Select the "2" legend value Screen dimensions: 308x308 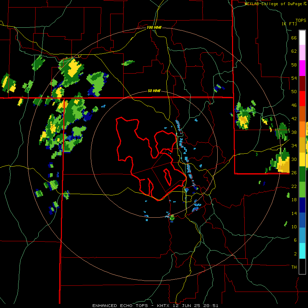coord(295,254)
